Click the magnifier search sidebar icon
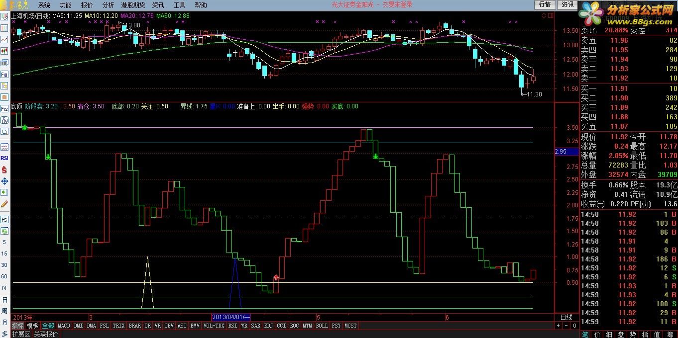Image resolution: width=678 pixels, height=338 pixels. 4,132
